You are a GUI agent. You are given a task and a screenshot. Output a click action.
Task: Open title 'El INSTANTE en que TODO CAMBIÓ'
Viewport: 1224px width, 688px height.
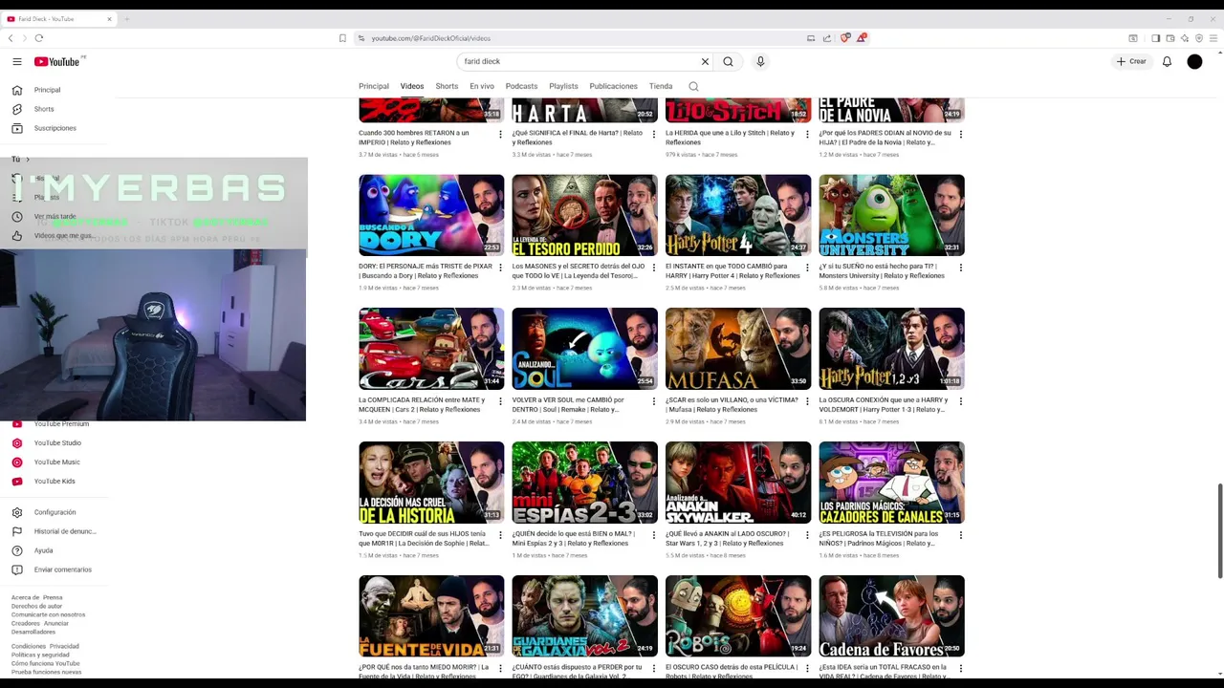pyautogui.click(x=732, y=270)
